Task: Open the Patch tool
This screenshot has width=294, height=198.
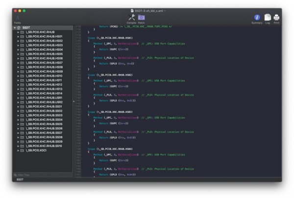Action: pyautogui.click(x=142, y=18)
